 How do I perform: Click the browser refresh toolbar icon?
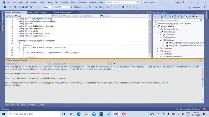point(89,7)
